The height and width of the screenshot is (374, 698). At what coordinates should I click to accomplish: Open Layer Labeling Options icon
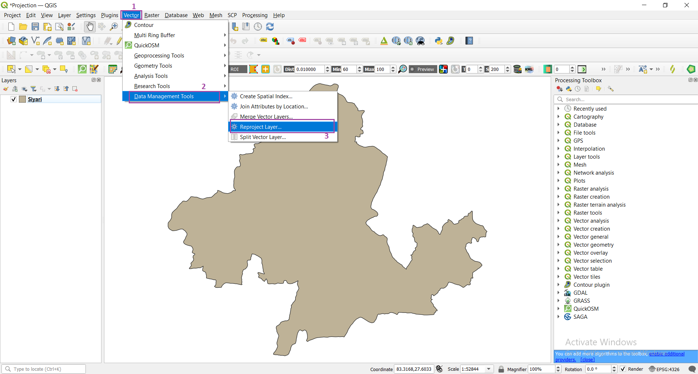coord(263,40)
